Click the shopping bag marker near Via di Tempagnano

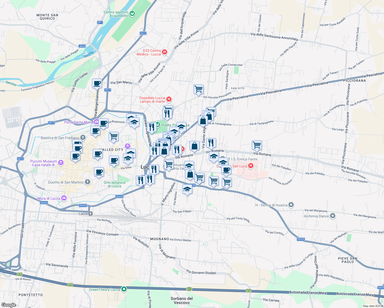(x=203, y=121)
